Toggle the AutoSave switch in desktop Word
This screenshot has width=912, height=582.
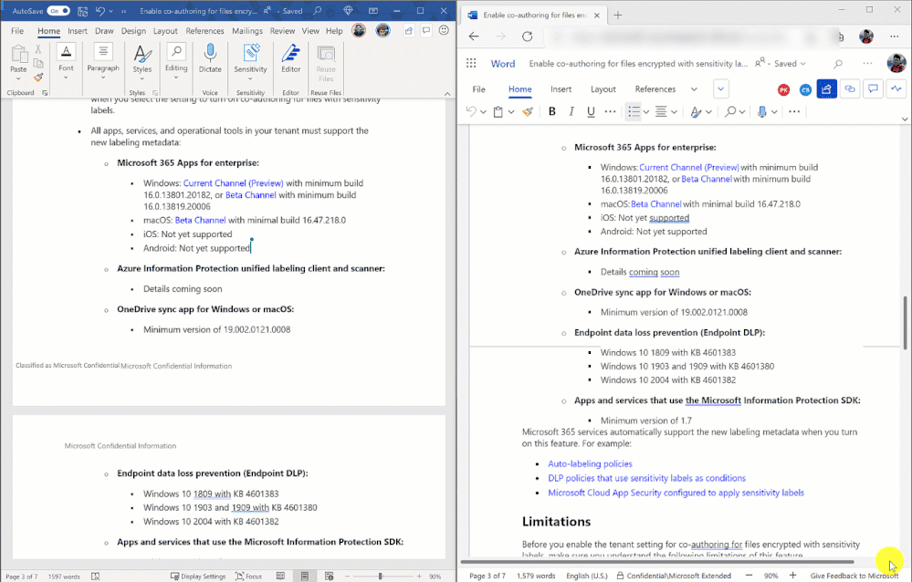[58, 10]
